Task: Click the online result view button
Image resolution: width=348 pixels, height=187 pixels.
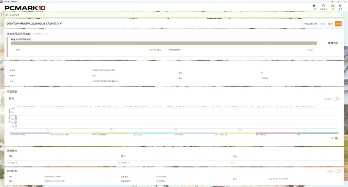Action: [x=310, y=24]
